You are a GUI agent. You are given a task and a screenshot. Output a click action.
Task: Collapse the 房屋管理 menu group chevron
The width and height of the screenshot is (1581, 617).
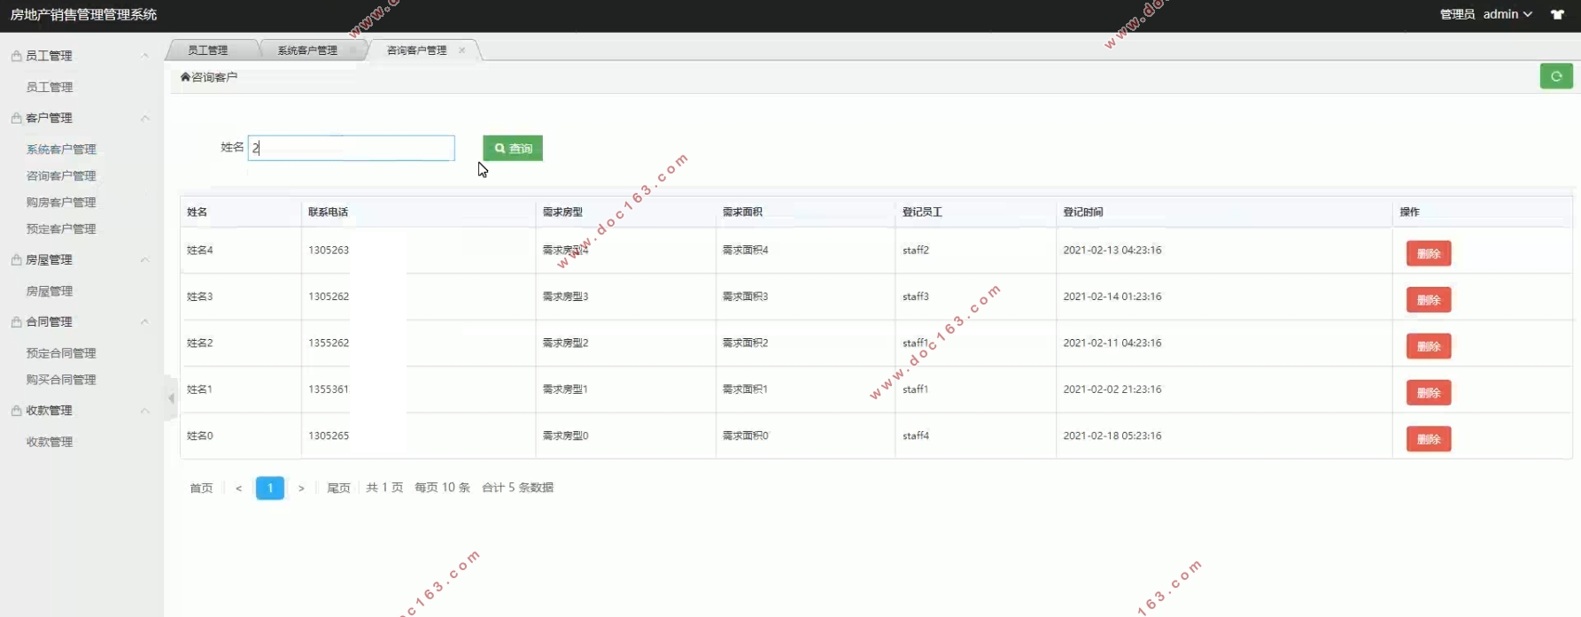click(x=144, y=259)
